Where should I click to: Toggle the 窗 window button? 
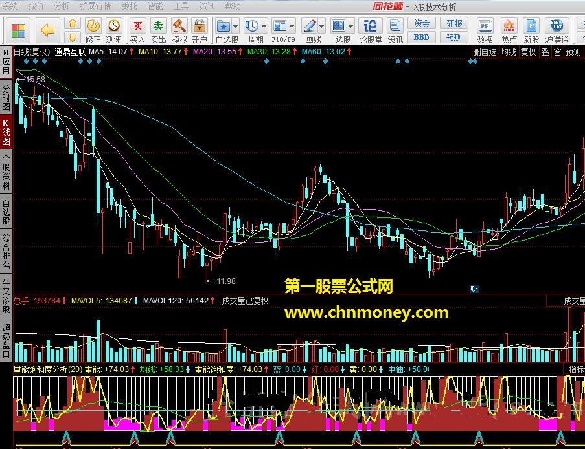pos(557,52)
